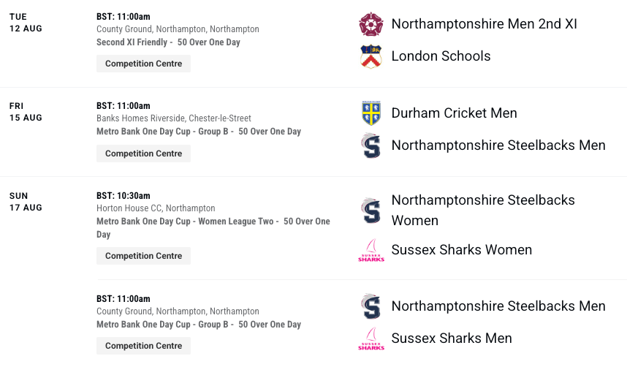Image resolution: width=627 pixels, height=367 pixels.
Task: Open the Sussex Sharks Men team link
Action: [452, 338]
